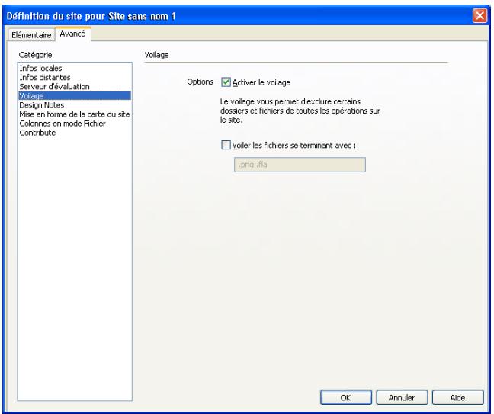Open help via Aide button

[x=457, y=397]
